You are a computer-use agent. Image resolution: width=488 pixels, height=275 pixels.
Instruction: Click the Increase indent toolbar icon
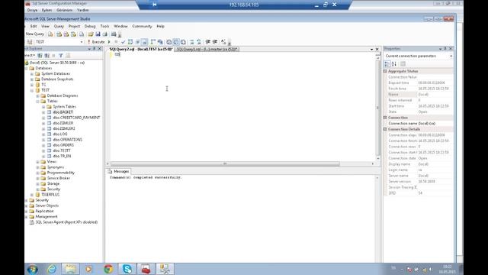215,42
